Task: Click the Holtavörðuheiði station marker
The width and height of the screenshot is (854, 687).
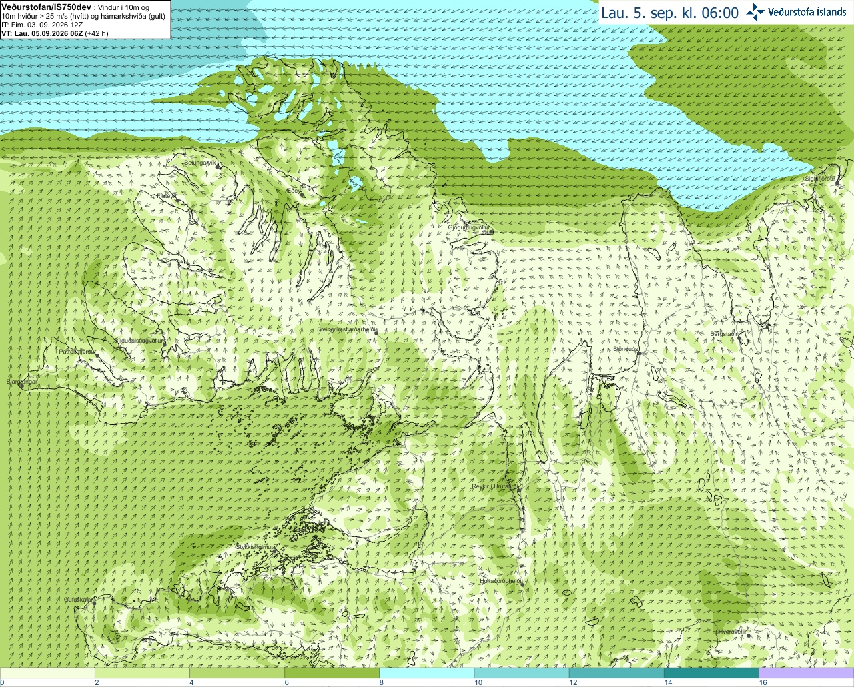Action: pyautogui.click(x=522, y=585)
